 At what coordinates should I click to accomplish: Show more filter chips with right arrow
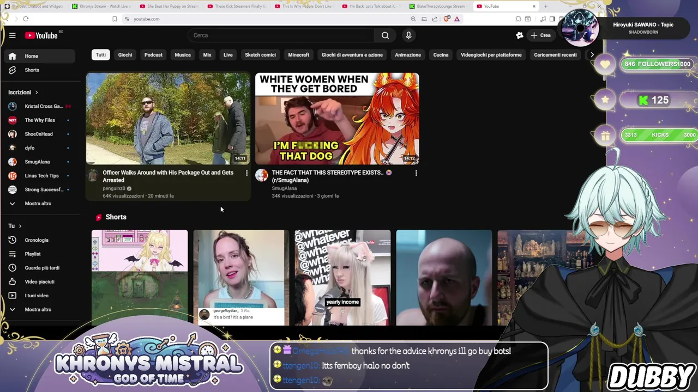(x=592, y=54)
